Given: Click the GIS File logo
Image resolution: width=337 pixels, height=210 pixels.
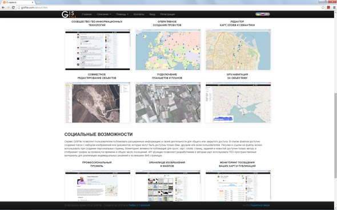Looking at the screenshot, I should click(x=69, y=14).
